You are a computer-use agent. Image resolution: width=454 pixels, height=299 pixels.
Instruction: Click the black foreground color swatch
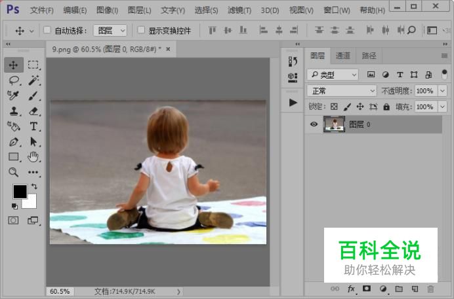[20, 191]
